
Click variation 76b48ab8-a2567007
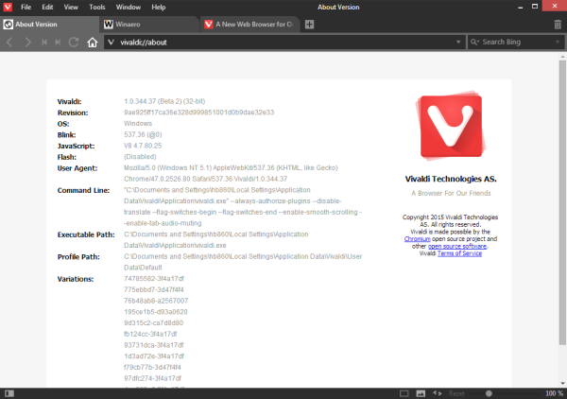click(156, 301)
